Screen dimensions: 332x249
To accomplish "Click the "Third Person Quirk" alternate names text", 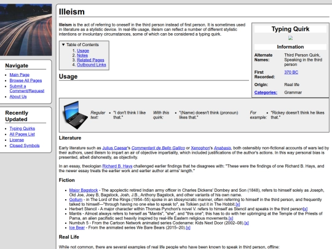I will pos(302,55).
